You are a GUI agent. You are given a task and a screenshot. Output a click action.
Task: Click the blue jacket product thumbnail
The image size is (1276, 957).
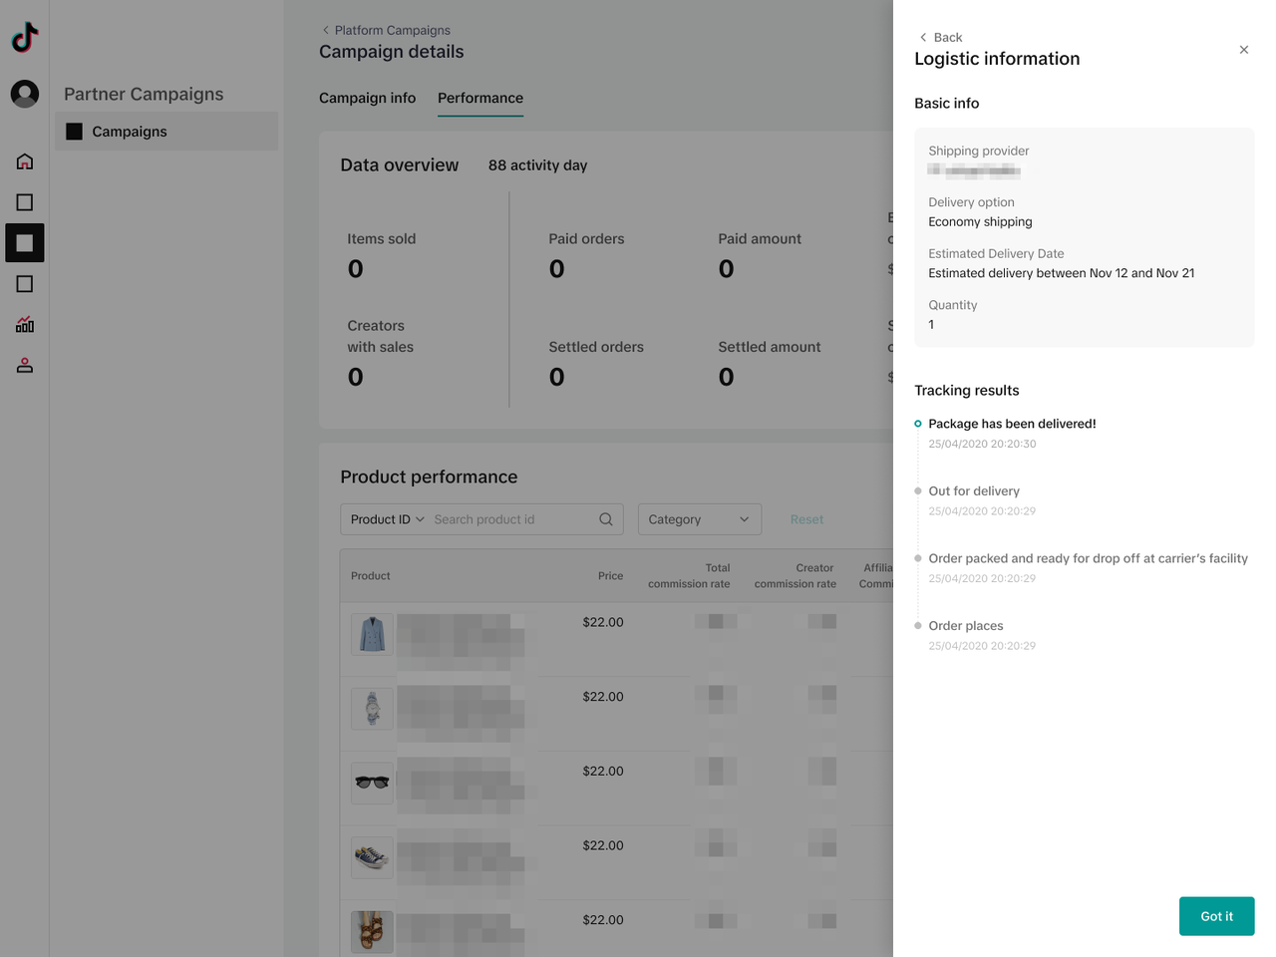pos(372,634)
